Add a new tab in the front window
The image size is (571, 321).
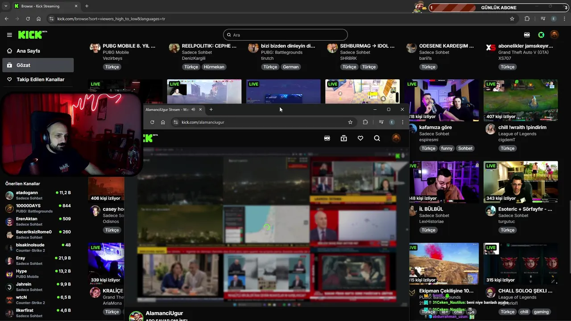click(x=211, y=109)
